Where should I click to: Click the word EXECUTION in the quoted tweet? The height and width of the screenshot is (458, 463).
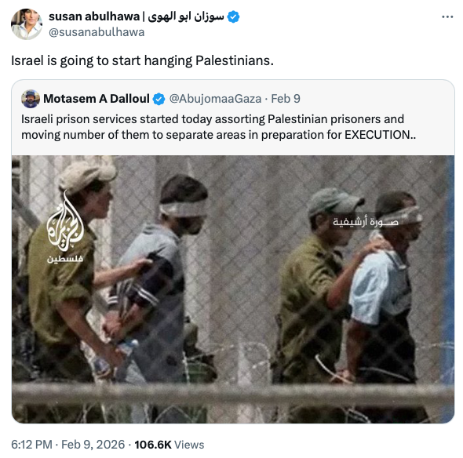click(377, 135)
